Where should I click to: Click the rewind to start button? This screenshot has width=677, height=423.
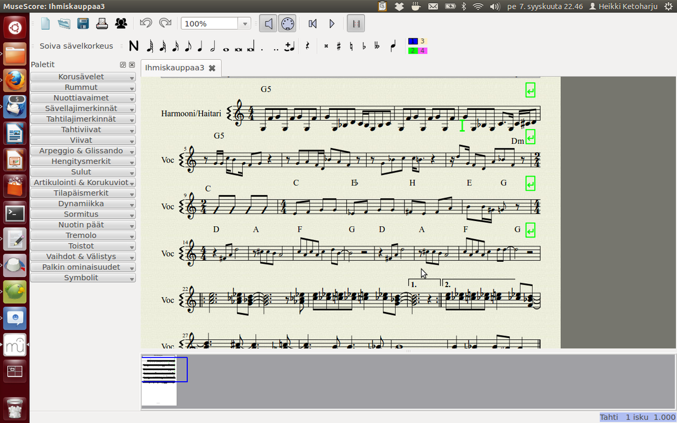[313, 24]
